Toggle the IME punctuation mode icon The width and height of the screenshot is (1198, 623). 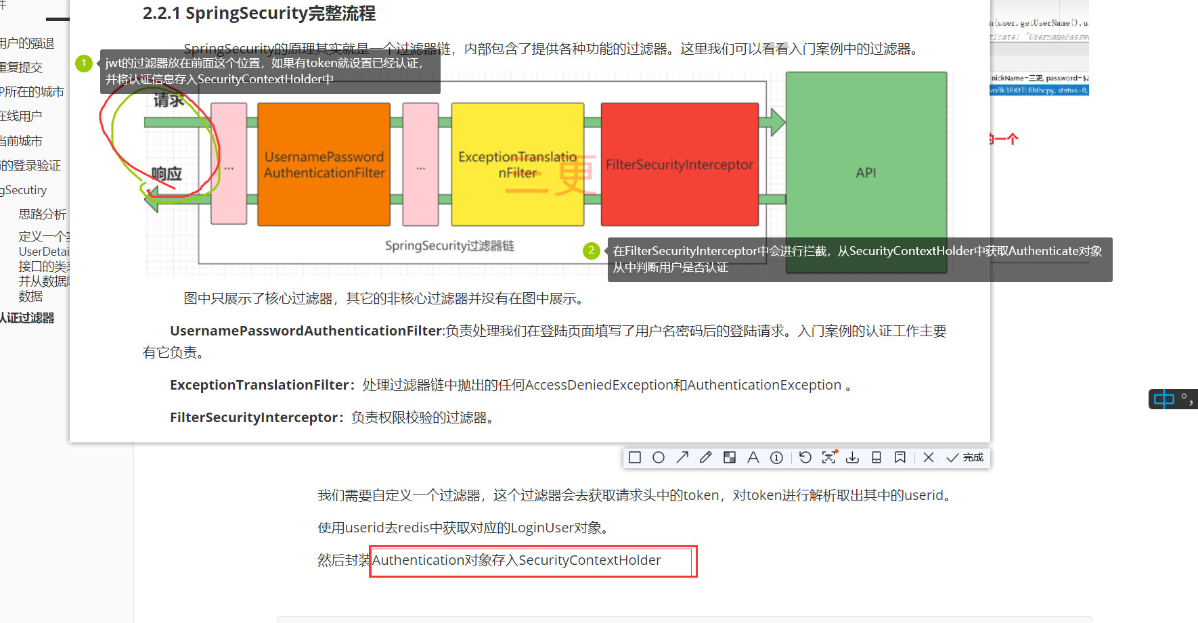pyautogui.click(x=1186, y=399)
